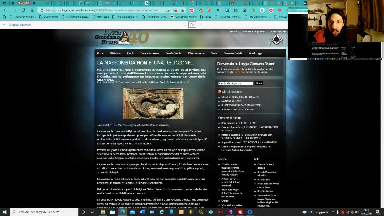Show hidden tray icons chevron
Viewport: 384px width, 216px height.
pos(333,212)
